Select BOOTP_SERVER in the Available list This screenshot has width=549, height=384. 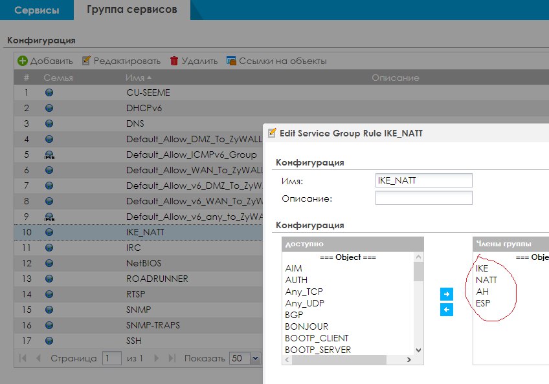coord(318,350)
